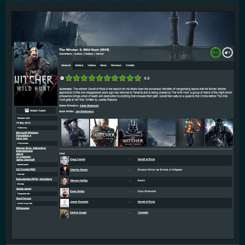Viewport: 245px width, 245px height.
Task: Click Denise Gough's portrait photo
Action: (x=65, y=214)
